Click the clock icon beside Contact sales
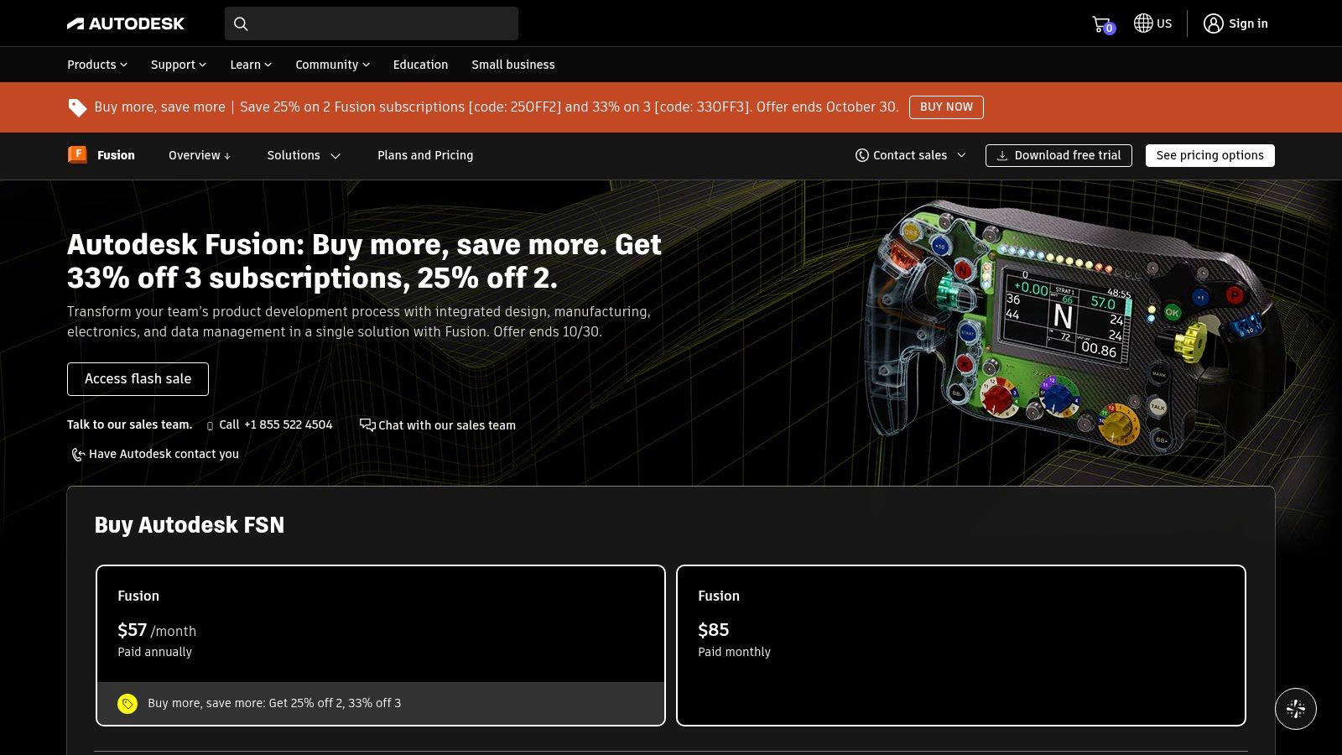 [x=861, y=155]
